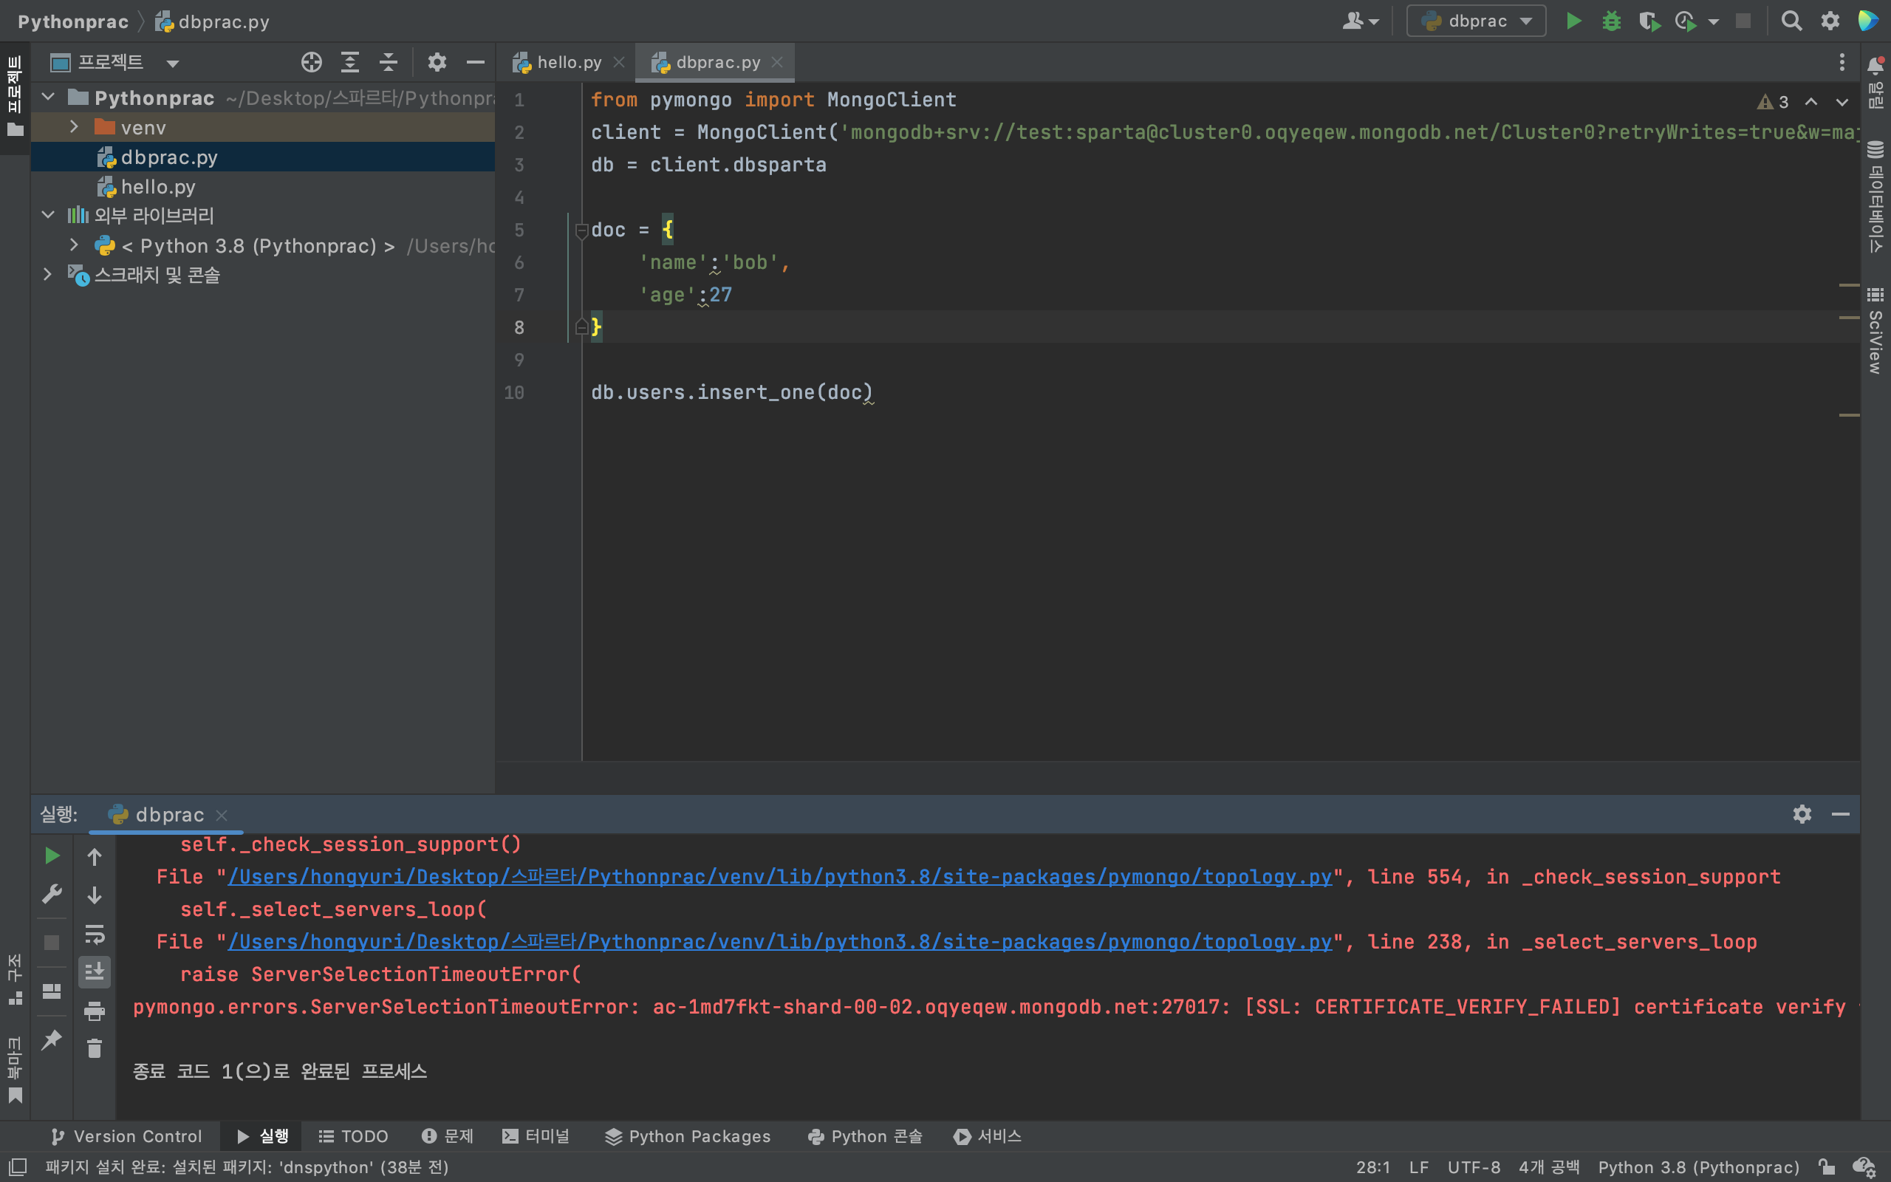
Task: Open Search Everywhere magnifier
Action: 1791,21
